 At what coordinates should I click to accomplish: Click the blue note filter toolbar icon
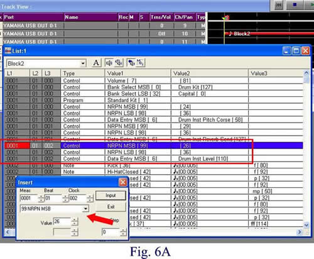coord(131,63)
